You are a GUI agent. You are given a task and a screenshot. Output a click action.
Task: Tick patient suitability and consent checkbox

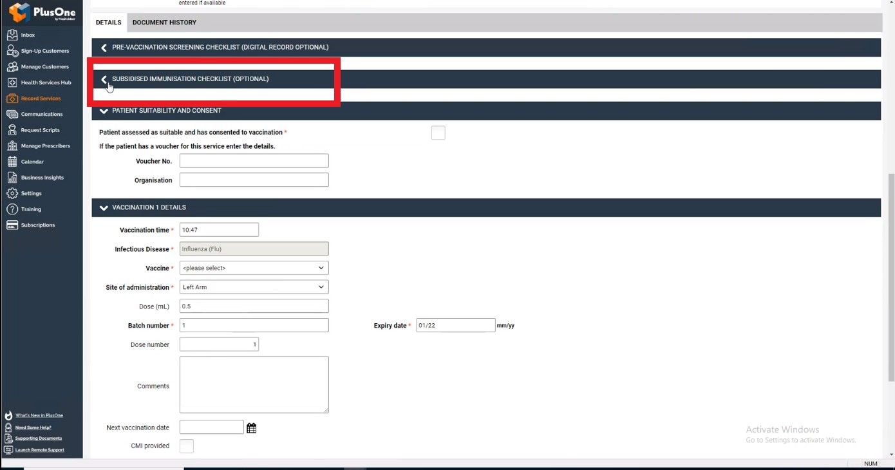[438, 133]
